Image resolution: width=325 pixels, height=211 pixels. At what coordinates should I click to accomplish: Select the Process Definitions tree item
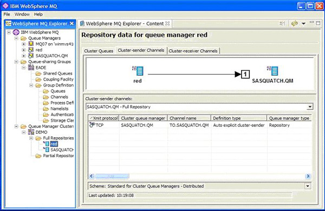point(62,103)
